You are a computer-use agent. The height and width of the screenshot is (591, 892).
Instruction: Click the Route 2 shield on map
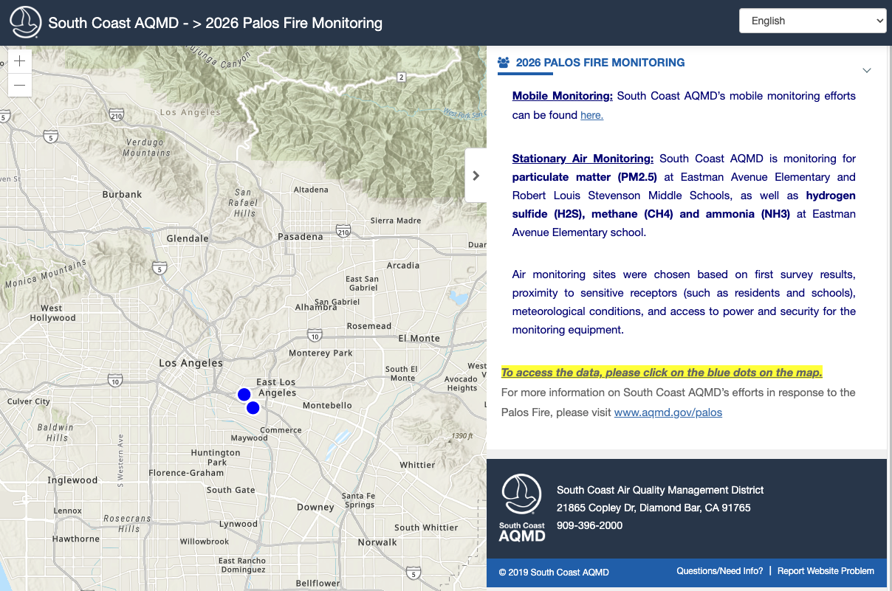click(x=401, y=77)
